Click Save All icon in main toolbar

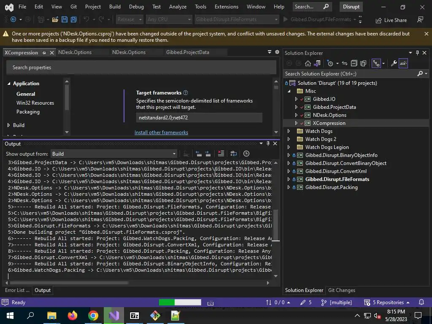click(74, 19)
